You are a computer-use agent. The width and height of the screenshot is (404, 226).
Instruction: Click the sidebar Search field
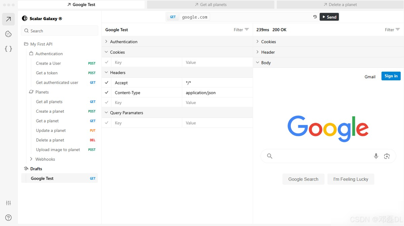click(x=60, y=31)
